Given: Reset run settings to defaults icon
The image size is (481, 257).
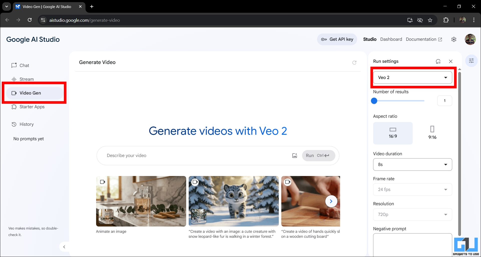Looking at the screenshot, I should click(438, 61).
